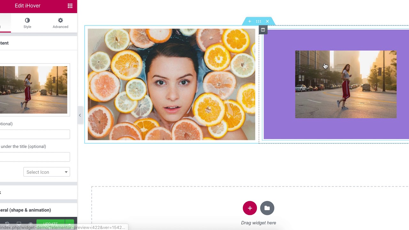The height and width of the screenshot is (230, 409).
Task: Click the Preview Changes eye icon
Action: click(x=31, y=224)
